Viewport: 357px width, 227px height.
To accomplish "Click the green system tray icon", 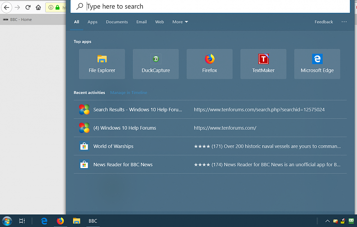I will pos(351,221).
